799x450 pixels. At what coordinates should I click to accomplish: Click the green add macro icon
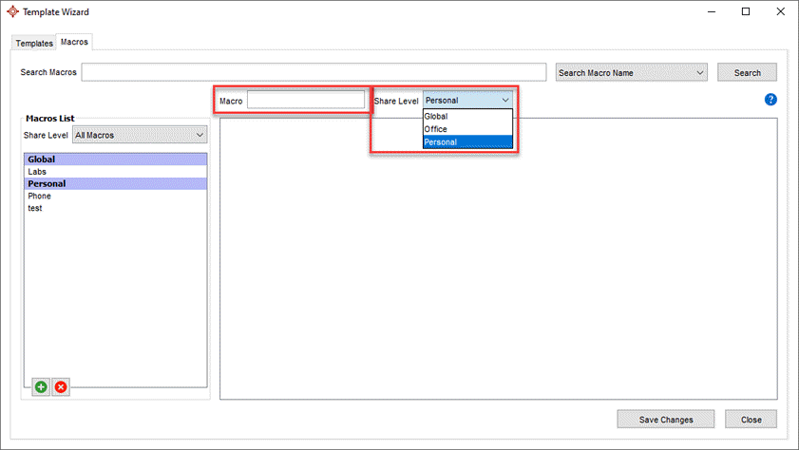(41, 387)
